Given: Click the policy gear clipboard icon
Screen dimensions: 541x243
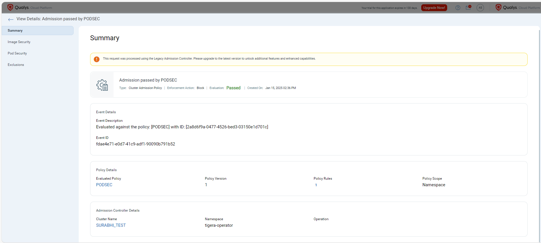Looking at the screenshot, I should [102, 85].
